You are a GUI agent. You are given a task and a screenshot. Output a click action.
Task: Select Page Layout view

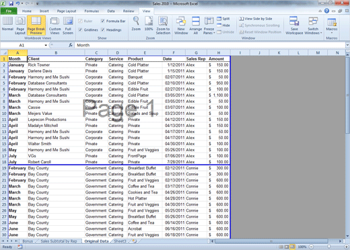pyautogui.click(x=20, y=26)
